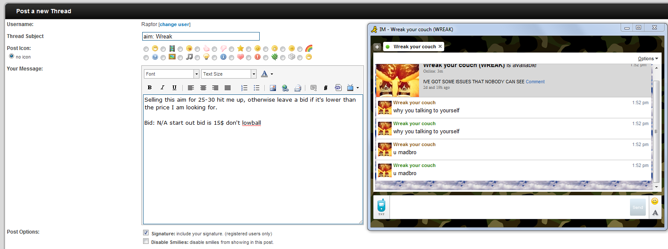Toggle underline formatting in the message editor
The height and width of the screenshot is (249, 668).
pos(174,88)
